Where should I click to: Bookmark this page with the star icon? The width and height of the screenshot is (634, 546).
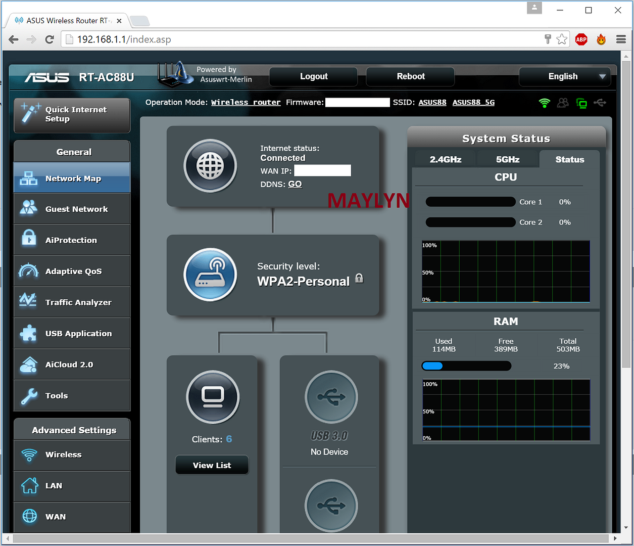point(562,39)
